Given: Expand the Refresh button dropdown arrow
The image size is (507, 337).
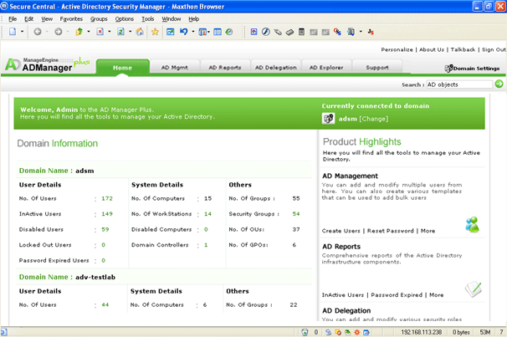Looking at the screenshot, I should tap(130, 32).
